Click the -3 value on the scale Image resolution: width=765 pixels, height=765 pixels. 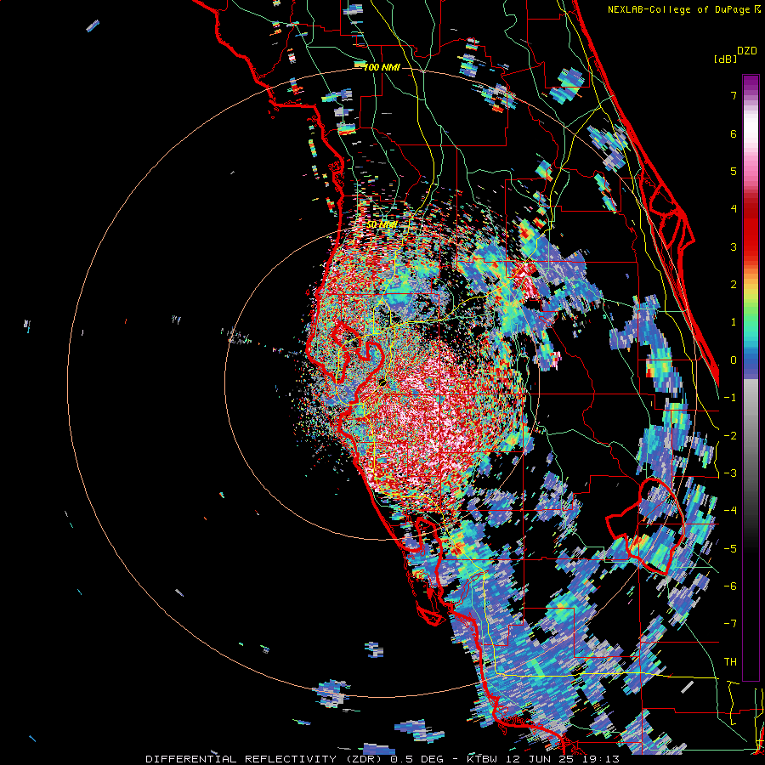tap(730, 473)
